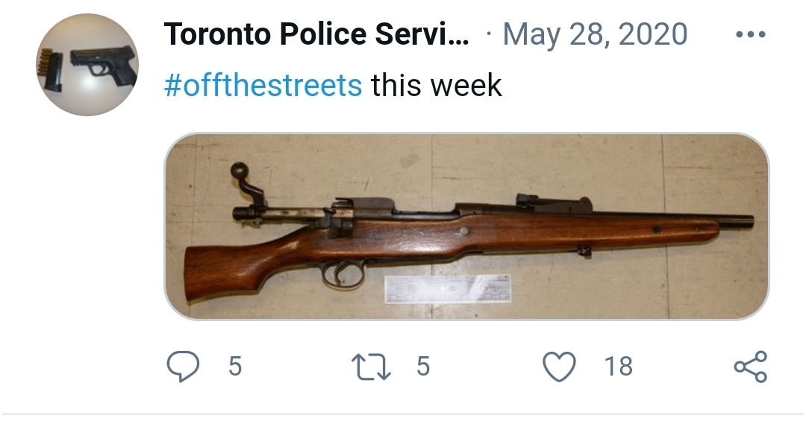Open the Toronto Police Servi... account name

[316, 34]
